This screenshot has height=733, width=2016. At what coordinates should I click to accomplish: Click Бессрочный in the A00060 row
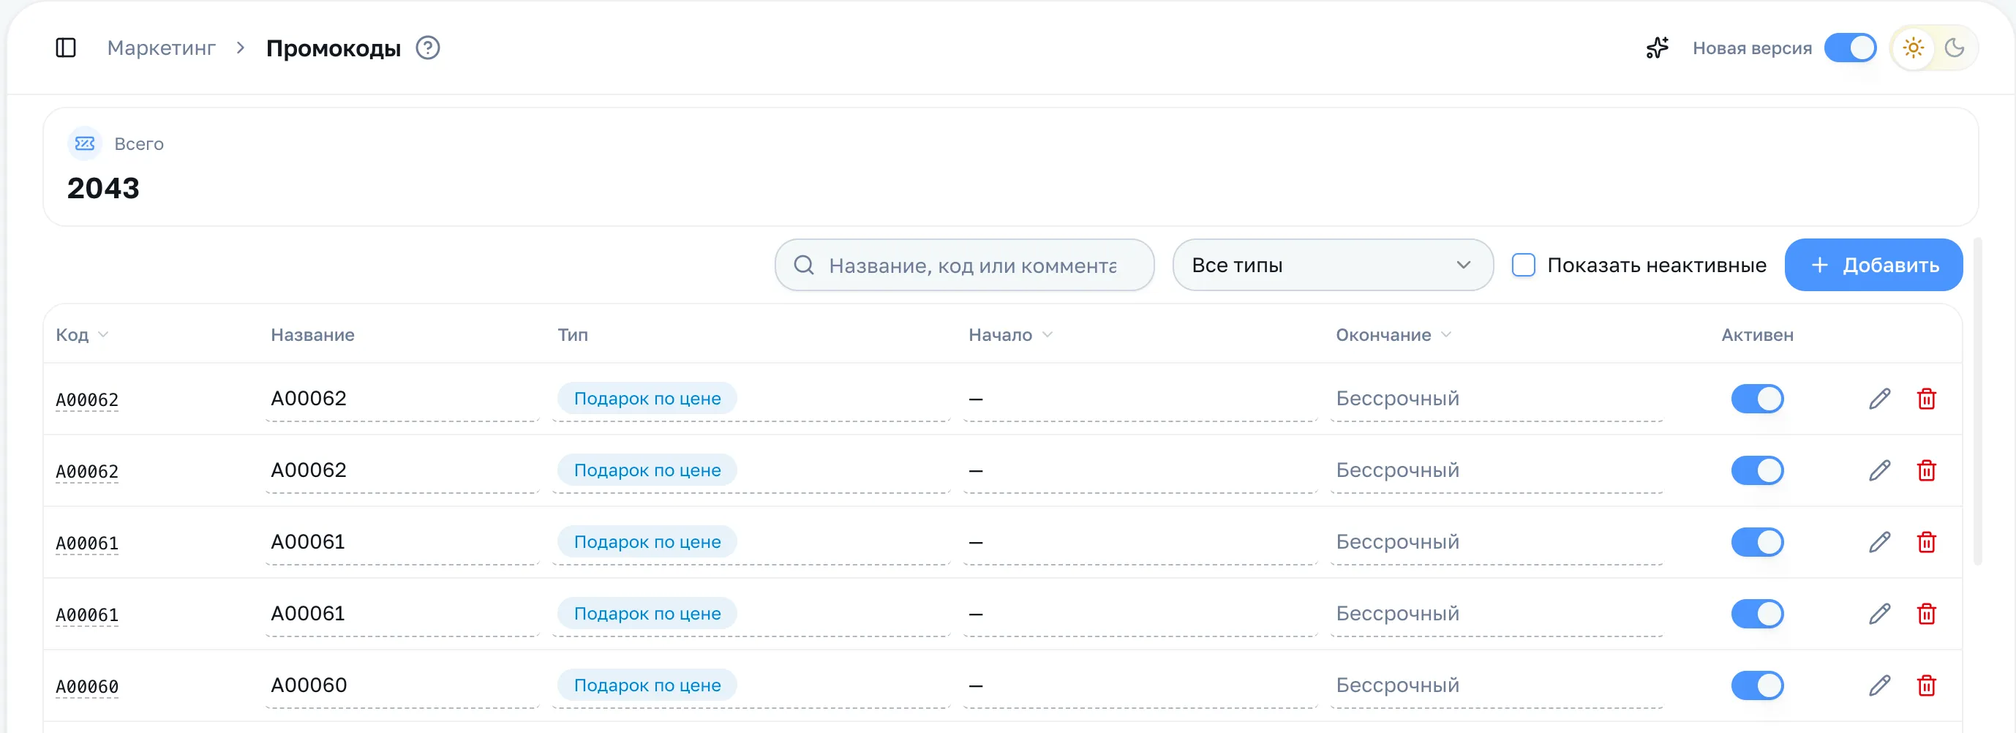[1397, 685]
